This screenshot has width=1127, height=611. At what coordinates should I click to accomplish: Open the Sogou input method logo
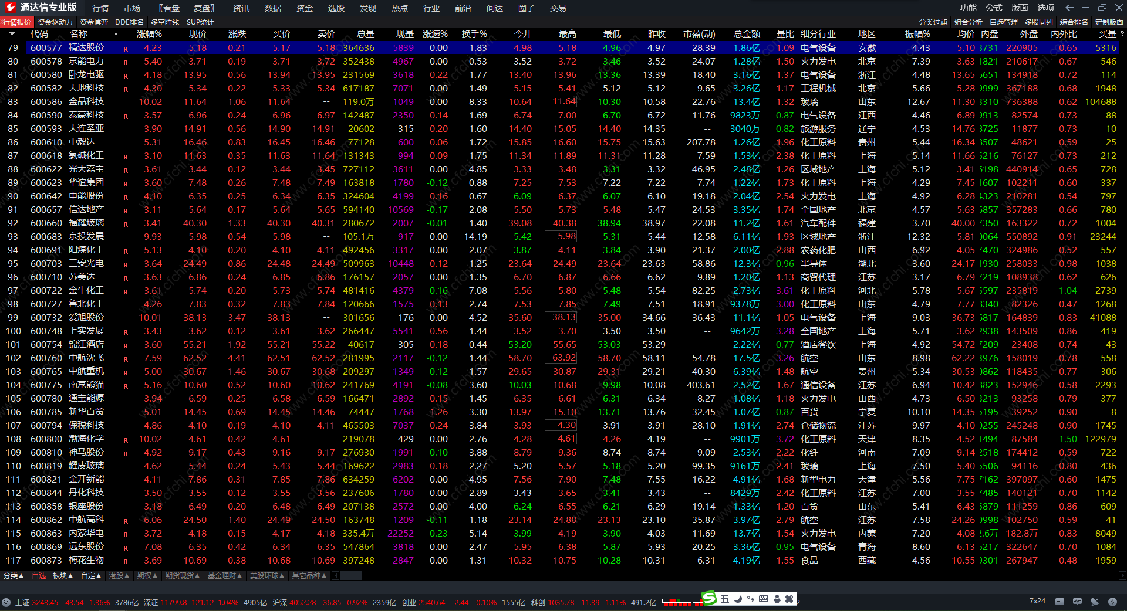point(709,598)
